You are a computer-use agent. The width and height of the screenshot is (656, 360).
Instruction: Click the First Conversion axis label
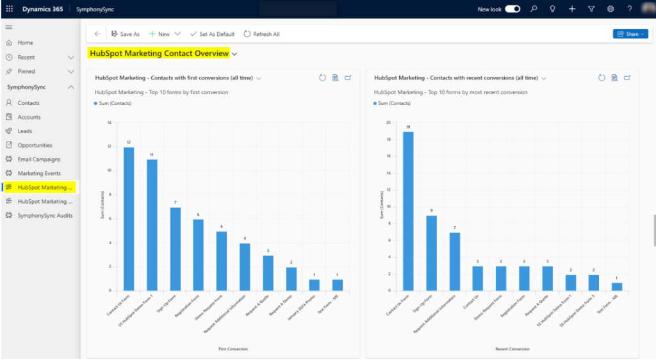[233, 348]
